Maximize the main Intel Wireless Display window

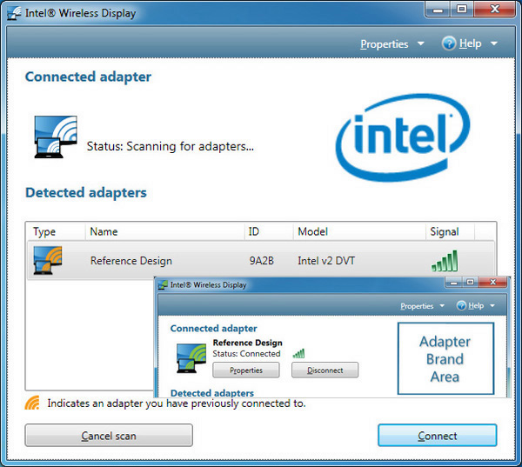click(462, 9)
